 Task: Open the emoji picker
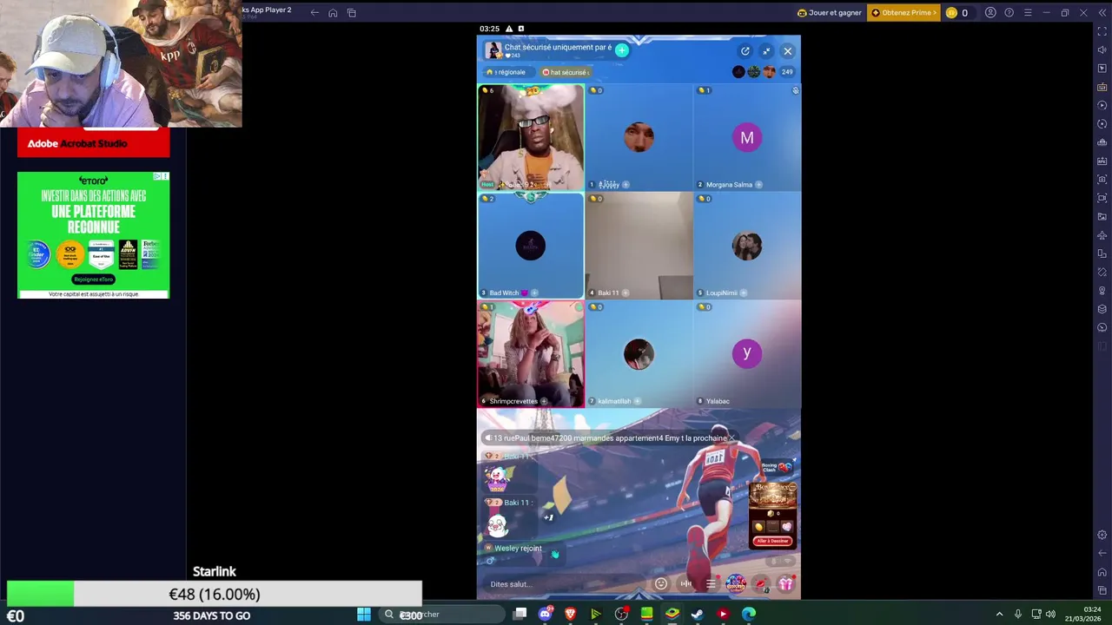pyautogui.click(x=661, y=584)
